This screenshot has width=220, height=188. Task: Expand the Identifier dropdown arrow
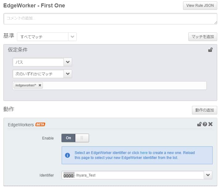pos(208,175)
